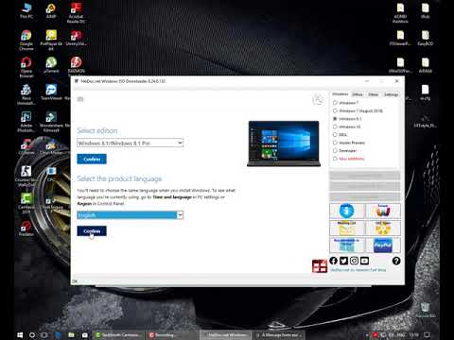
Task: Click the Mailing List envelope tile
Action: coord(347,228)
